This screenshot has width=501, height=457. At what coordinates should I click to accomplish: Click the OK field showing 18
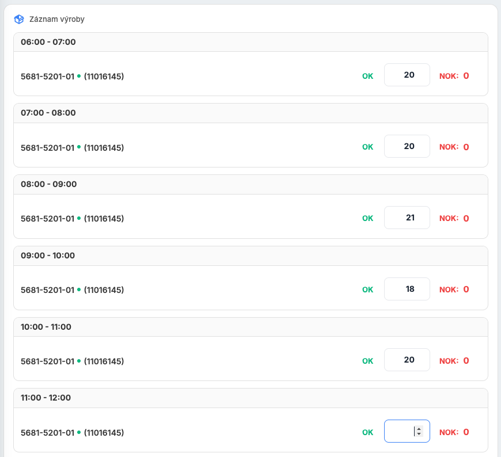[x=407, y=290]
